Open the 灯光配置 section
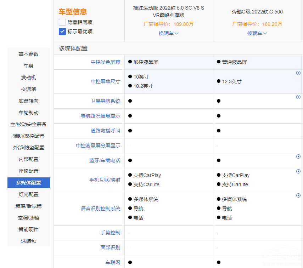The width and height of the screenshot is (303, 268). (x=28, y=194)
